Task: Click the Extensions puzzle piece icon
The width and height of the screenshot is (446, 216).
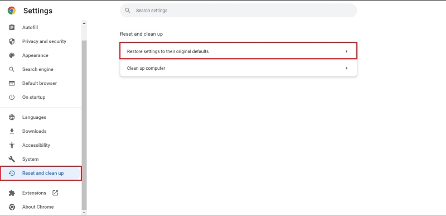Action: point(12,193)
